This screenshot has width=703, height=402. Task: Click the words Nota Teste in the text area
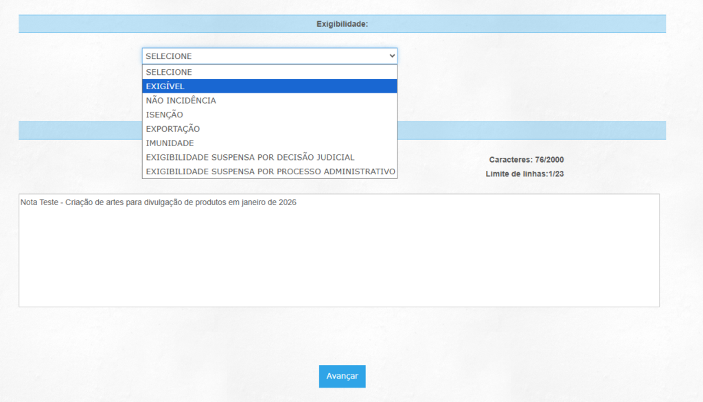tap(40, 203)
